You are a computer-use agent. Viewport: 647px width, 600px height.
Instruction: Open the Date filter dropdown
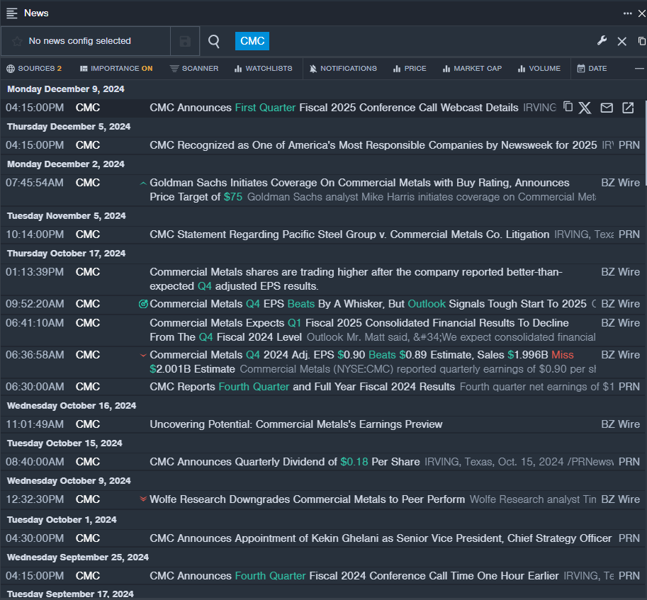(592, 69)
